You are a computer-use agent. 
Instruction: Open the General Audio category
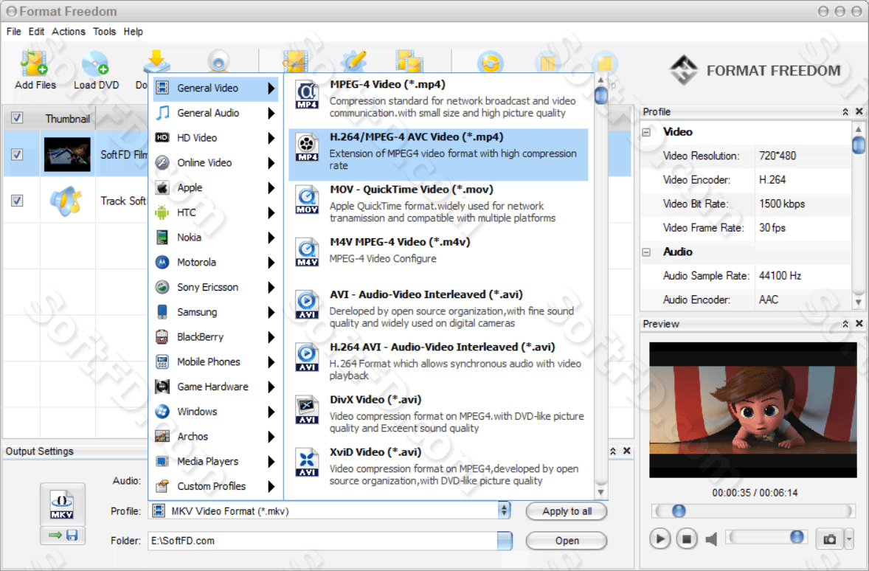tap(215, 113)
